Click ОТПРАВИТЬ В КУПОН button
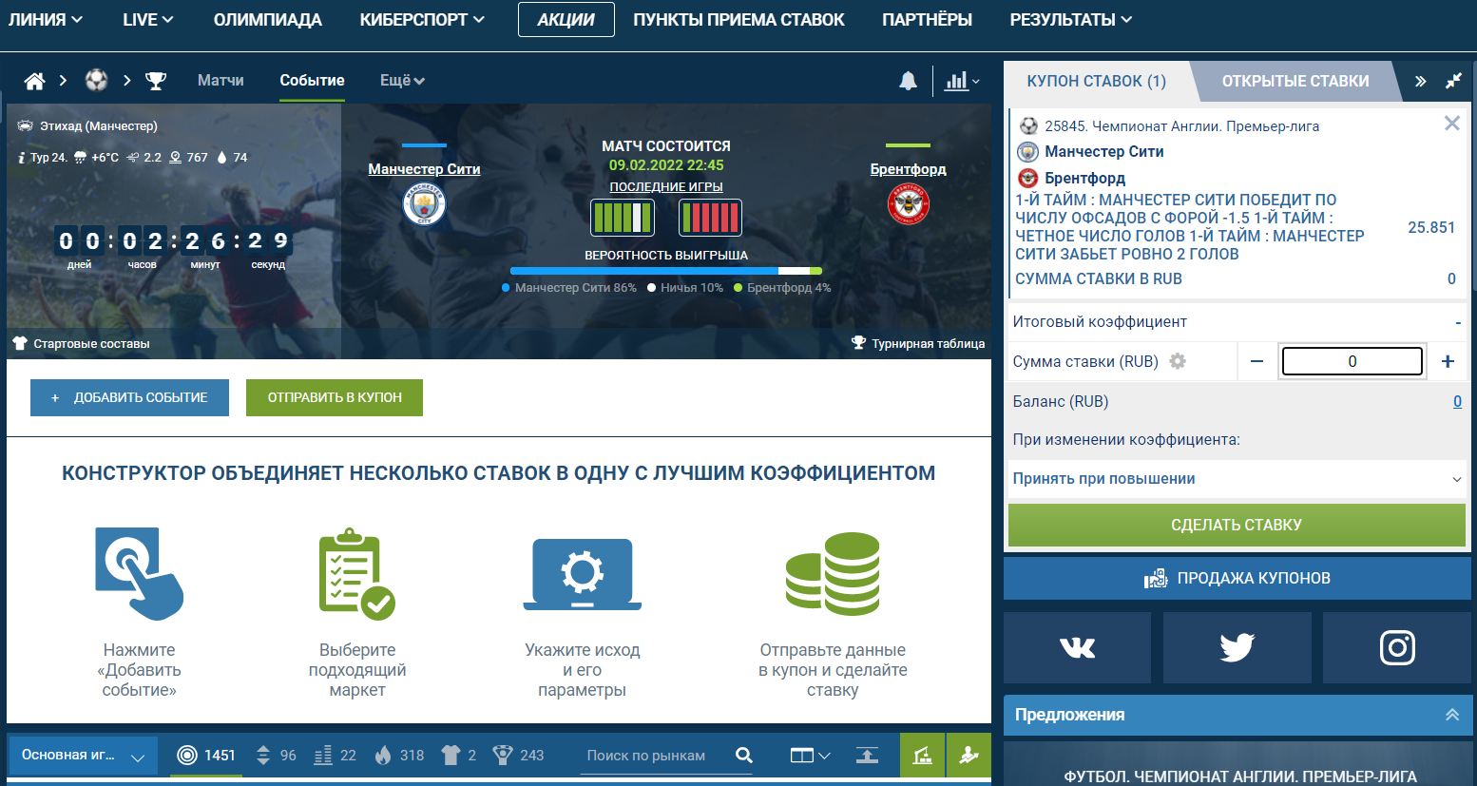The width and height of the screenshot is (1477, 786). click(335, 397)
